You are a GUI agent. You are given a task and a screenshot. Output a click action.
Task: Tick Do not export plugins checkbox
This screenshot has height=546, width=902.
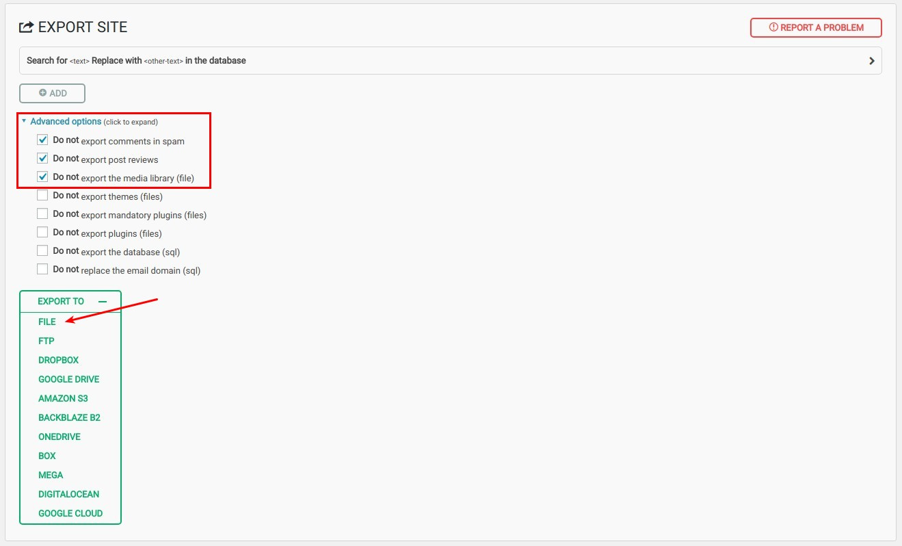(42, 233)
